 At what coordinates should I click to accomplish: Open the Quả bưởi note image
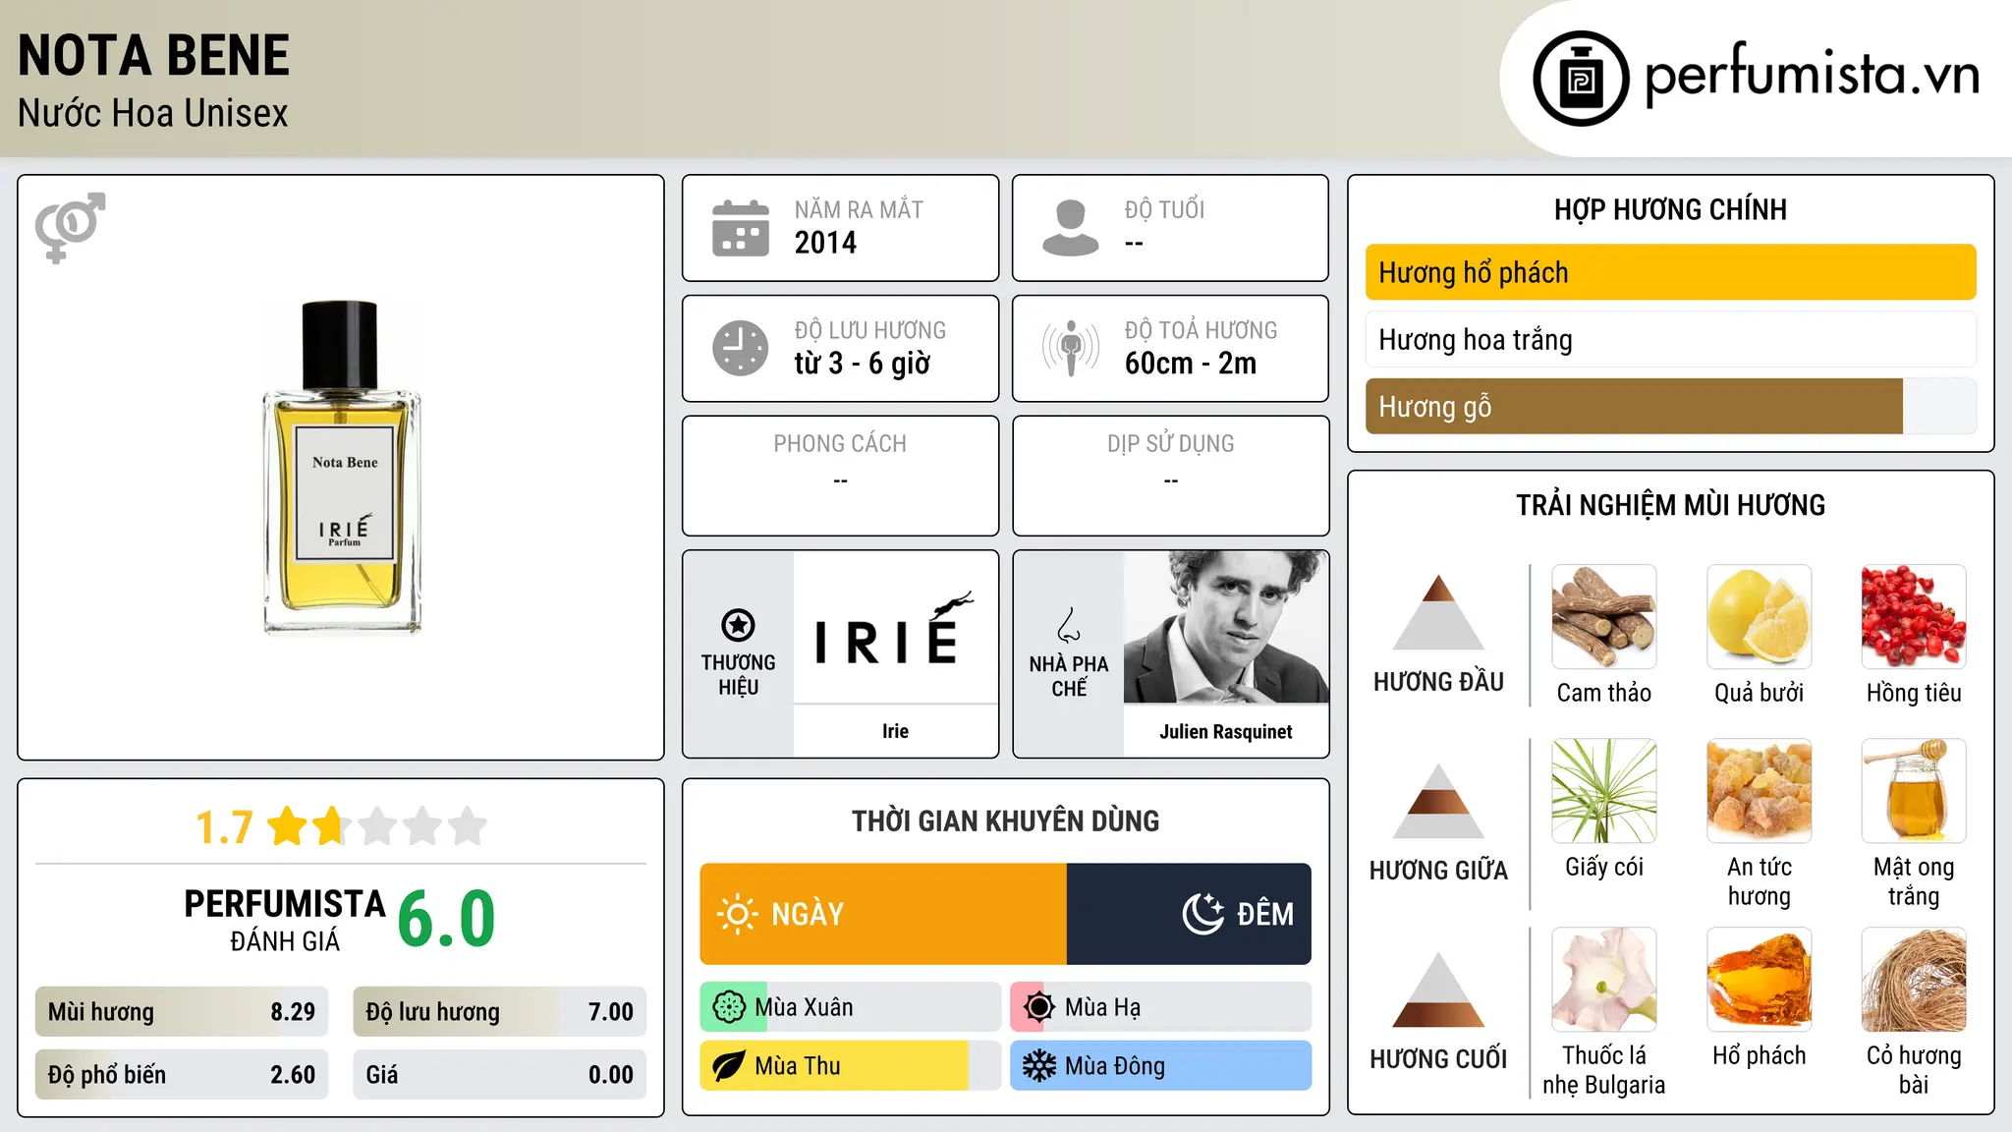pos(1759,617)
